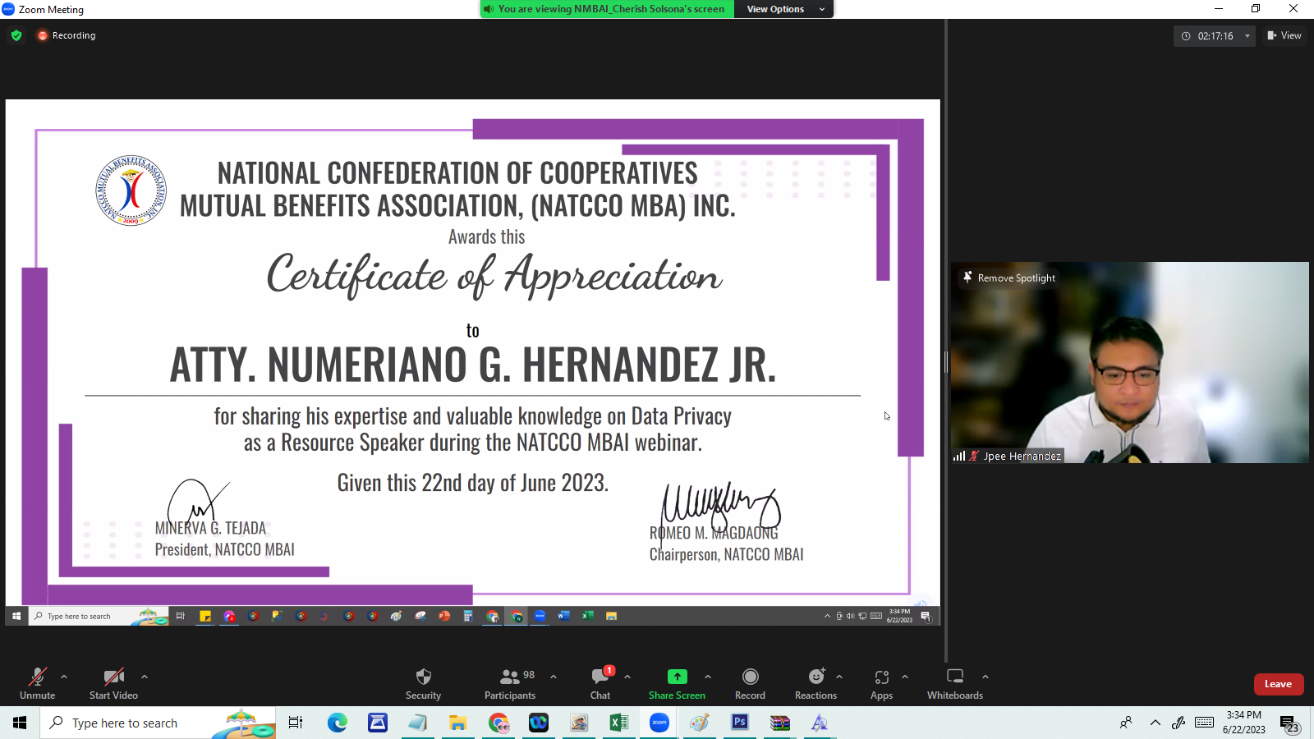Start recording with the Record button
Viewport: 1314px width, 739px height.
point(750,683)
